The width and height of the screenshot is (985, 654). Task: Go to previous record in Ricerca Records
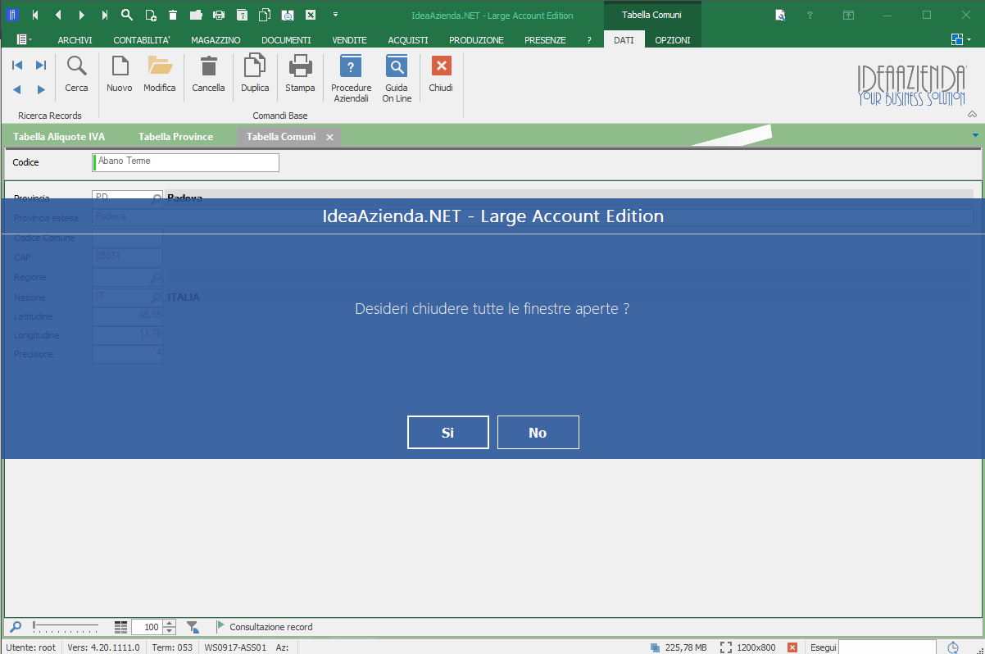point(17,89)
